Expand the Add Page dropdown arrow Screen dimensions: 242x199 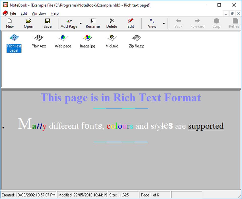(x=81, y=23)
